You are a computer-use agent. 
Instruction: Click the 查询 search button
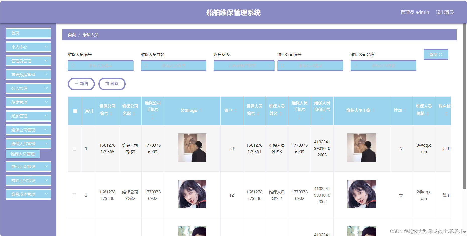coord(436,54)
